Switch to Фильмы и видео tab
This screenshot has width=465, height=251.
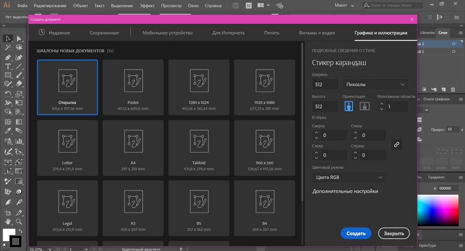317,33
